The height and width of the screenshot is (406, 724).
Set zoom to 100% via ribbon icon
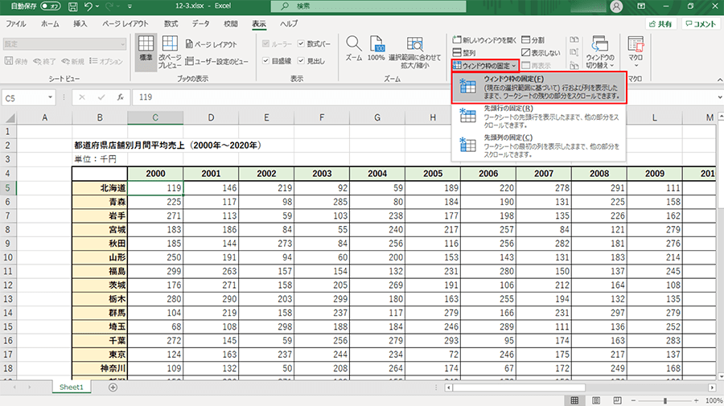[x=376, y=49]
